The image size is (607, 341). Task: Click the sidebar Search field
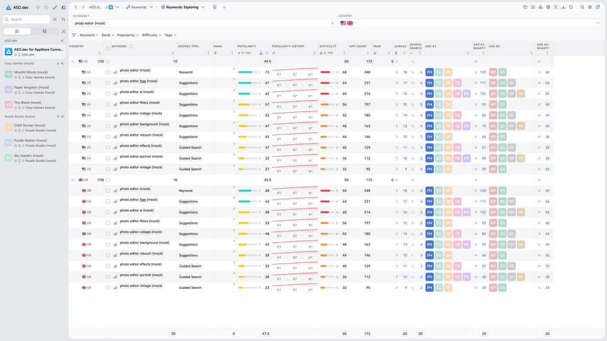point(27,19)
